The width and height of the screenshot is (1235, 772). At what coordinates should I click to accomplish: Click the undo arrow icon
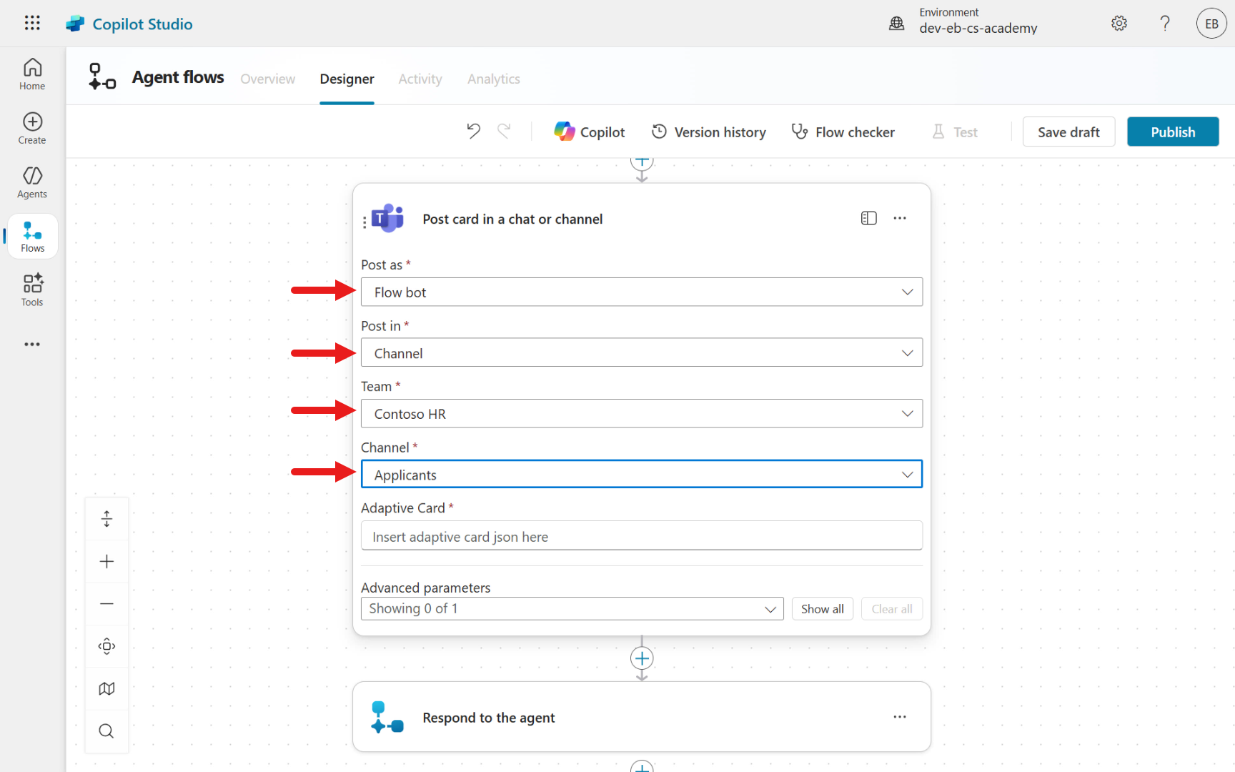[473, 132]
